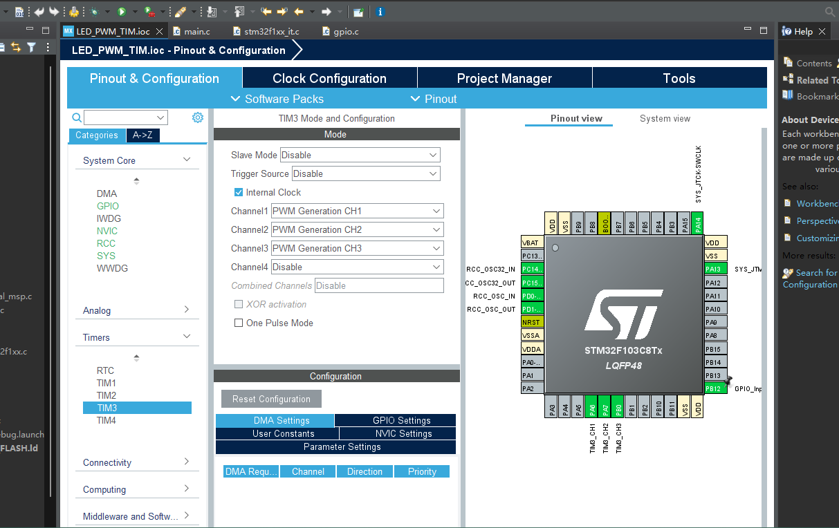
Task: Switch to the A->Z sorting toggle
Action: click(x=143, y=135)
